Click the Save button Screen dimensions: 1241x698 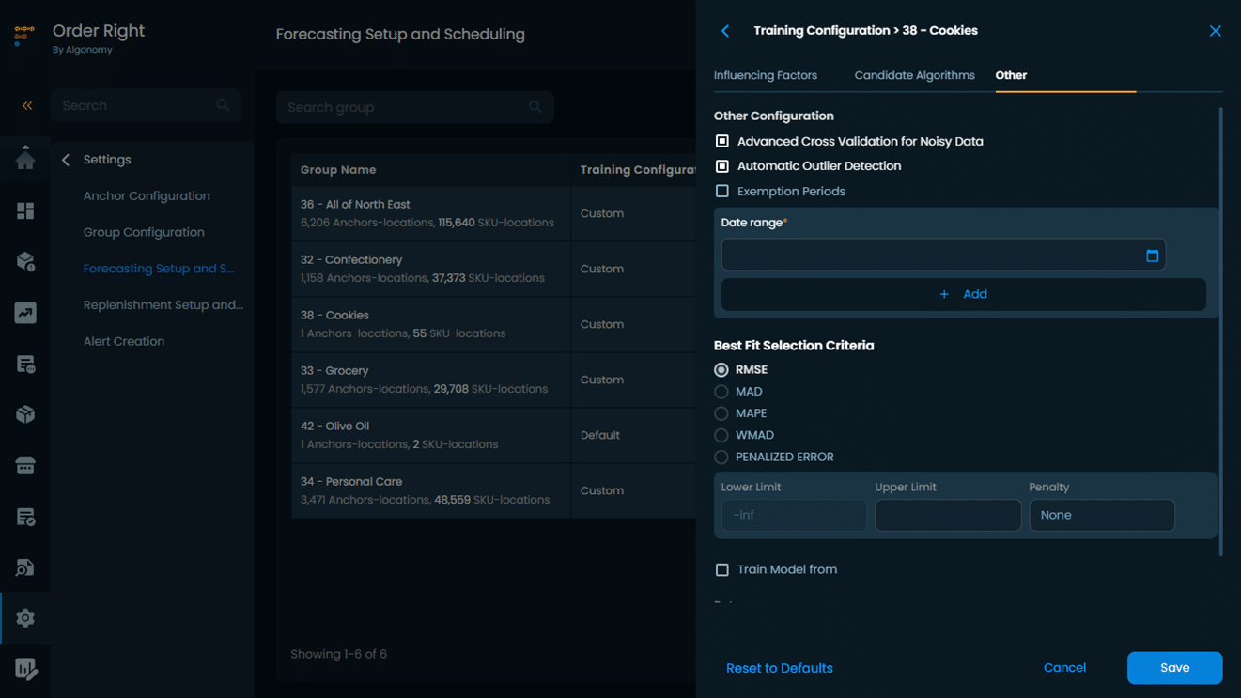[x=1174, y=668]
